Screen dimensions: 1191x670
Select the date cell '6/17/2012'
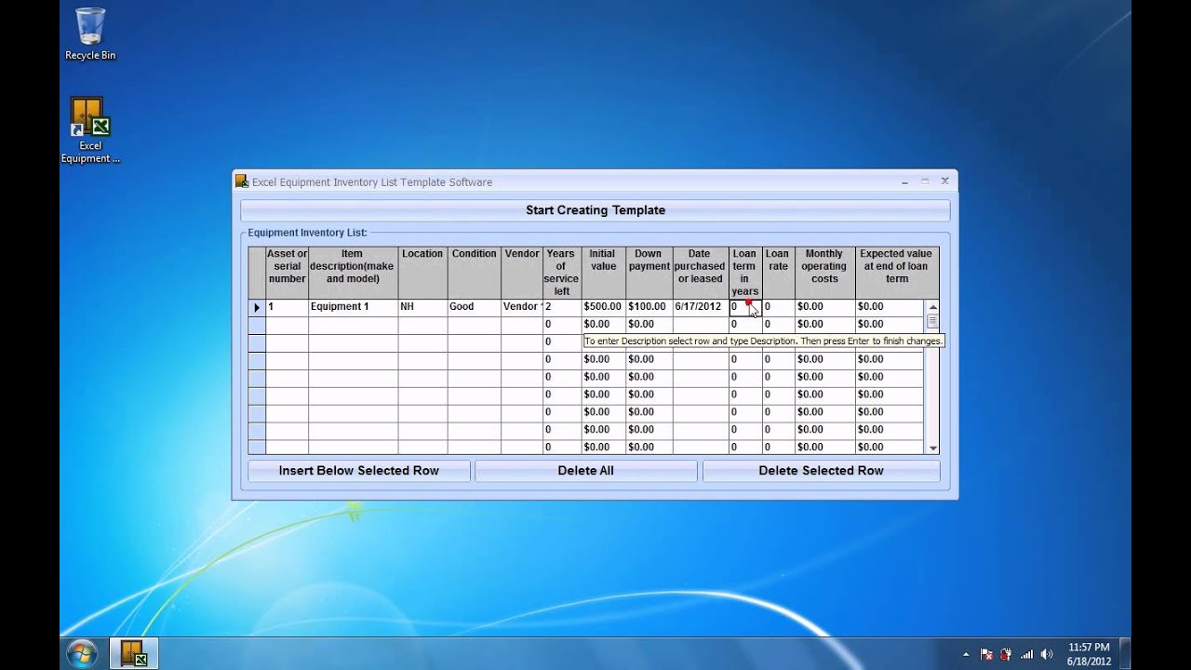pos(700,307)
